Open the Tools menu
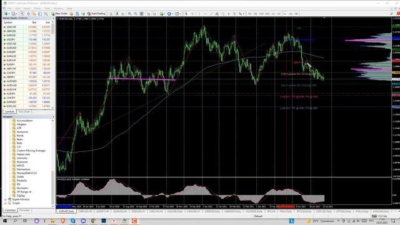The height and width of the screenshot is (225, 400). pyautogui.click(x=47, y=8)
